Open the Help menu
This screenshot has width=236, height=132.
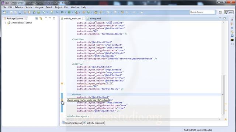84,7
